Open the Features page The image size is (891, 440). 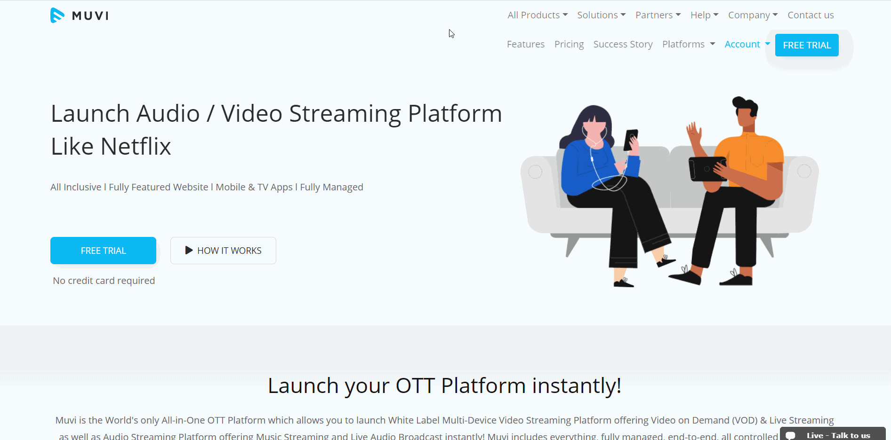click(x=526, y=44)
